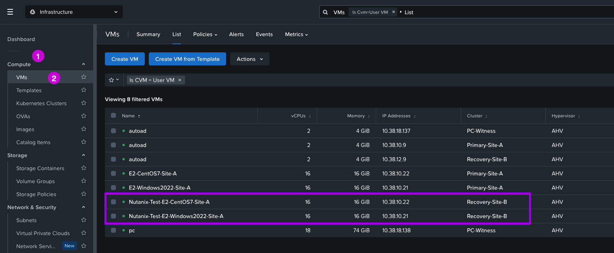Screen dimensions: 614x253
Task: Check the autoad Primary-Site-A row
Action: pyautogui.click(x=113, y=145)
